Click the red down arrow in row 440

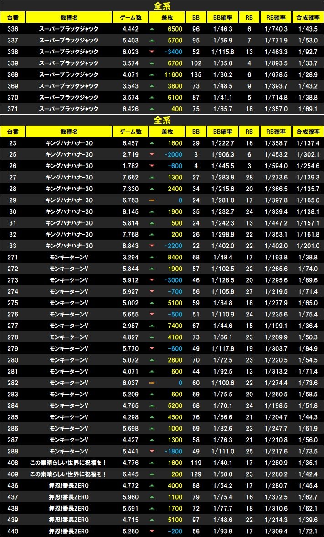[152, 531]
